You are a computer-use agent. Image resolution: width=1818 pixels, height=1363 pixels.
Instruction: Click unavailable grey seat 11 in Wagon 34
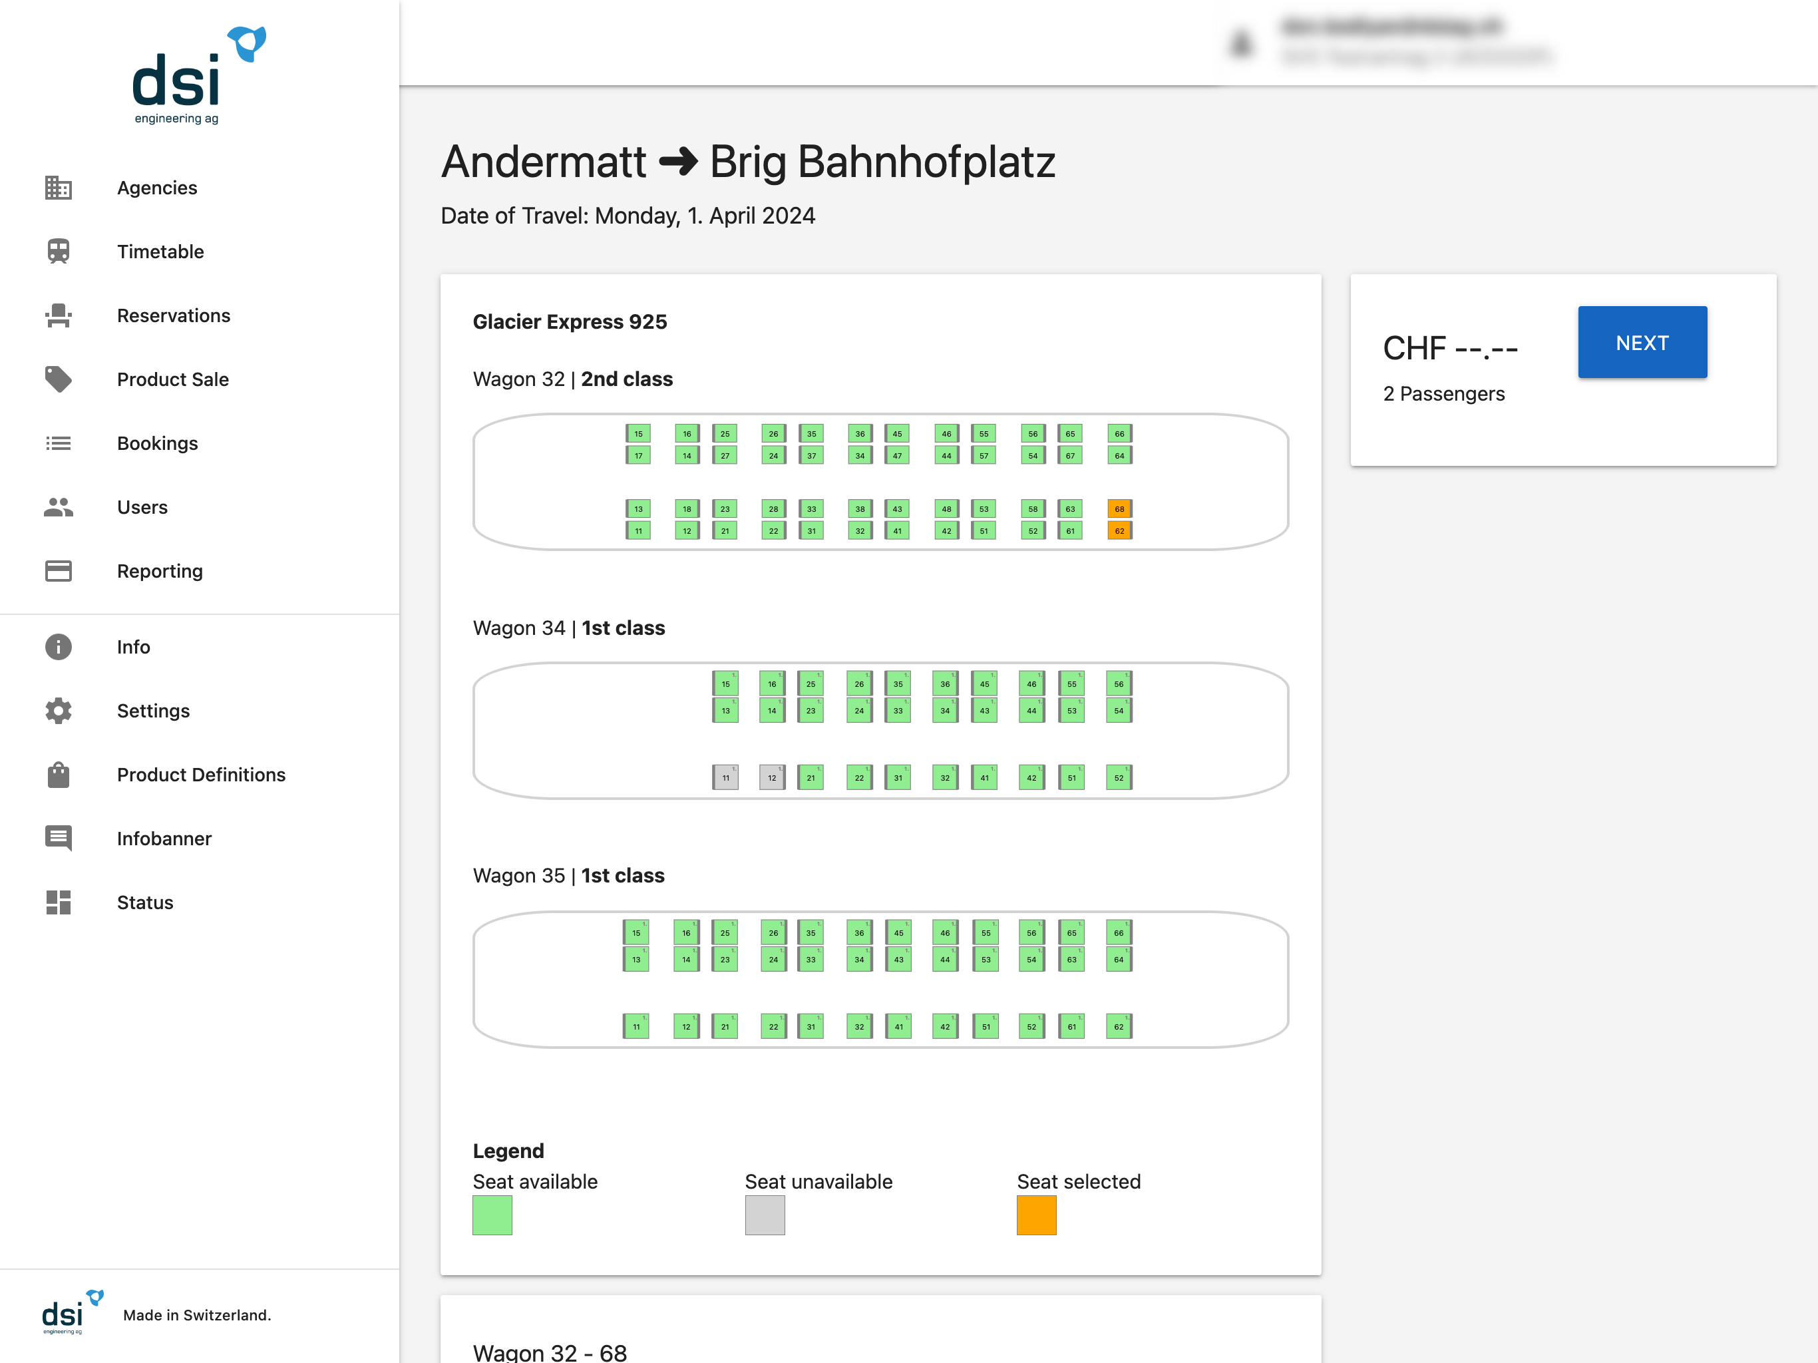click(x=725, y=778)
